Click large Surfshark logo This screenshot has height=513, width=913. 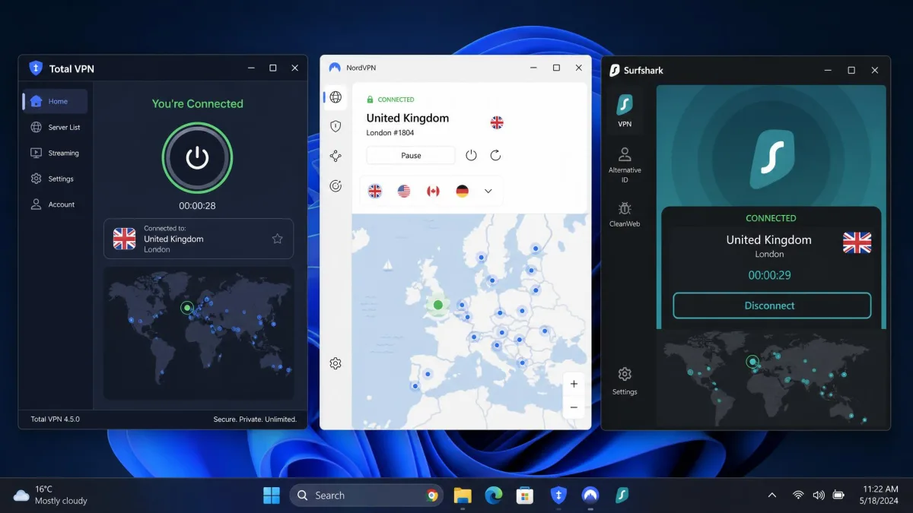pos(771,160)
